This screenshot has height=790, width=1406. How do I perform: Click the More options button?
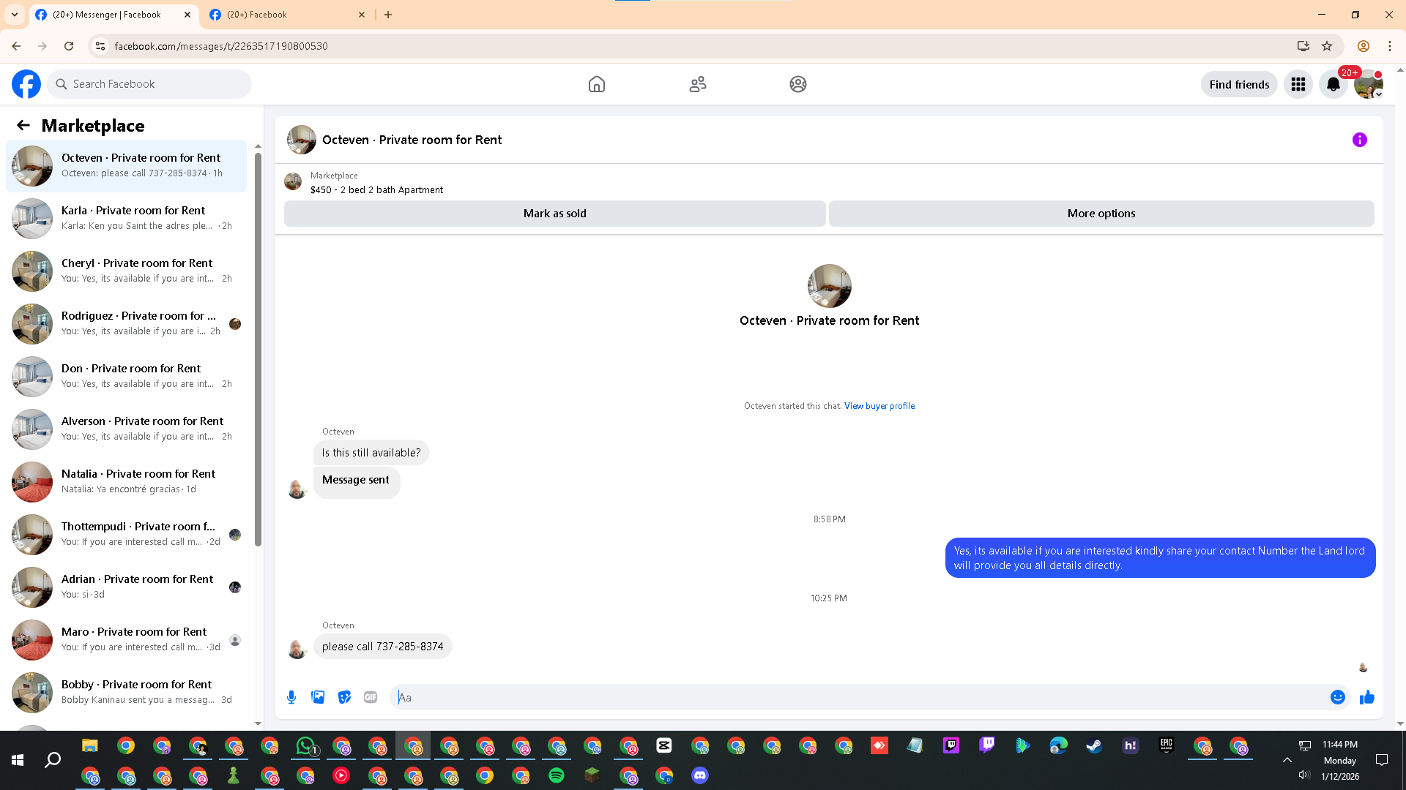1101,214
